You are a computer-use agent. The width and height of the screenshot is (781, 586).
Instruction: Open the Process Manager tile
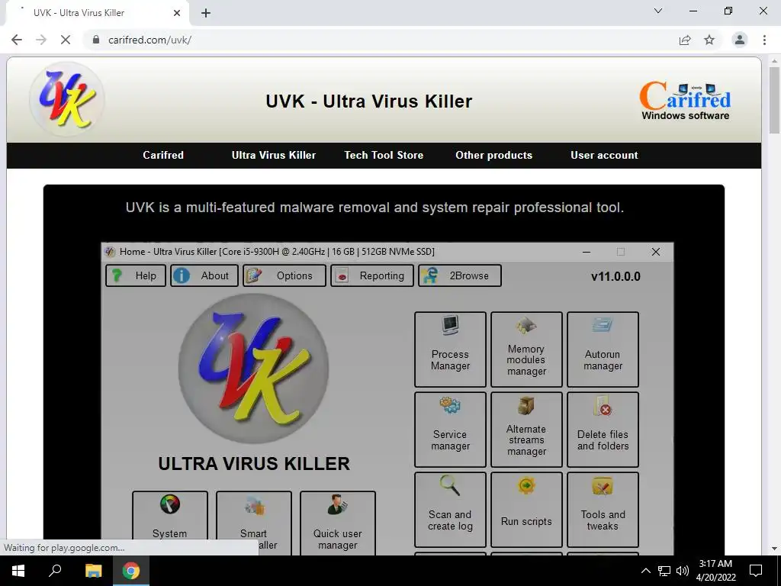click(450, 349)
